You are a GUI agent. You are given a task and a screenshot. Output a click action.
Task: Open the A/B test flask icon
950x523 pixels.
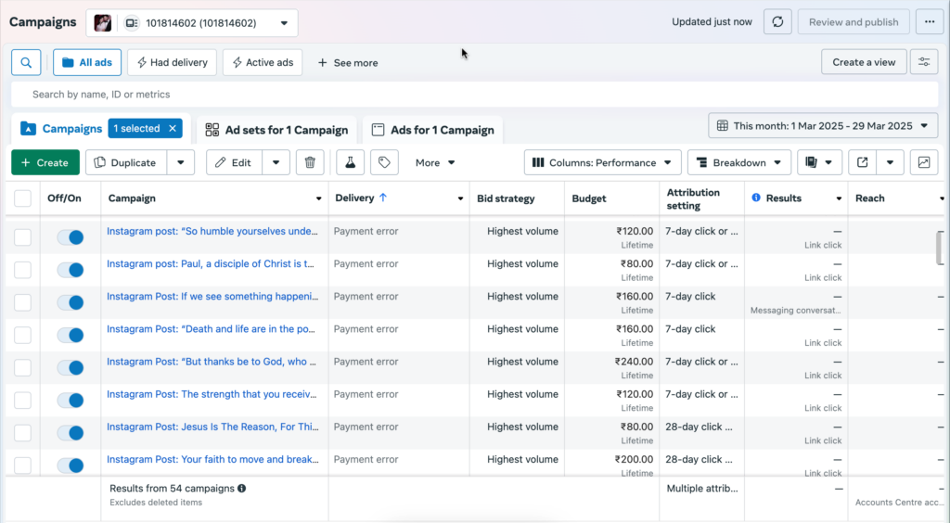[x=350, y=163]
